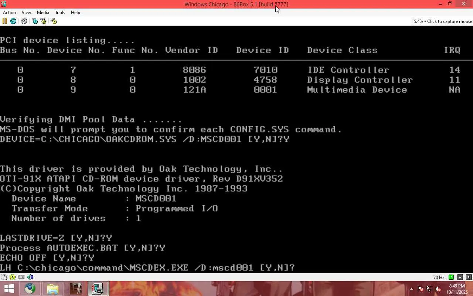Click the 'Process AUTOEXEC.BAT [Y,N]?Y' line
Screen dimensions: 473x296
tap(82, 248)
